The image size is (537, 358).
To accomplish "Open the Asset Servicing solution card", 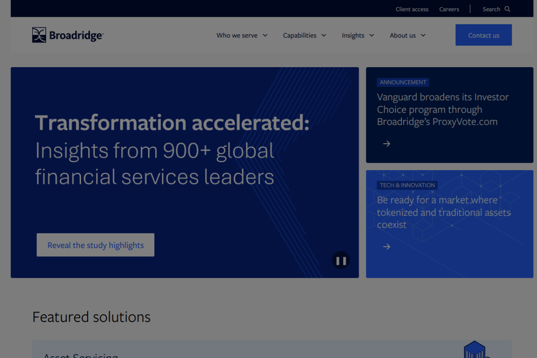I will 81,355.
